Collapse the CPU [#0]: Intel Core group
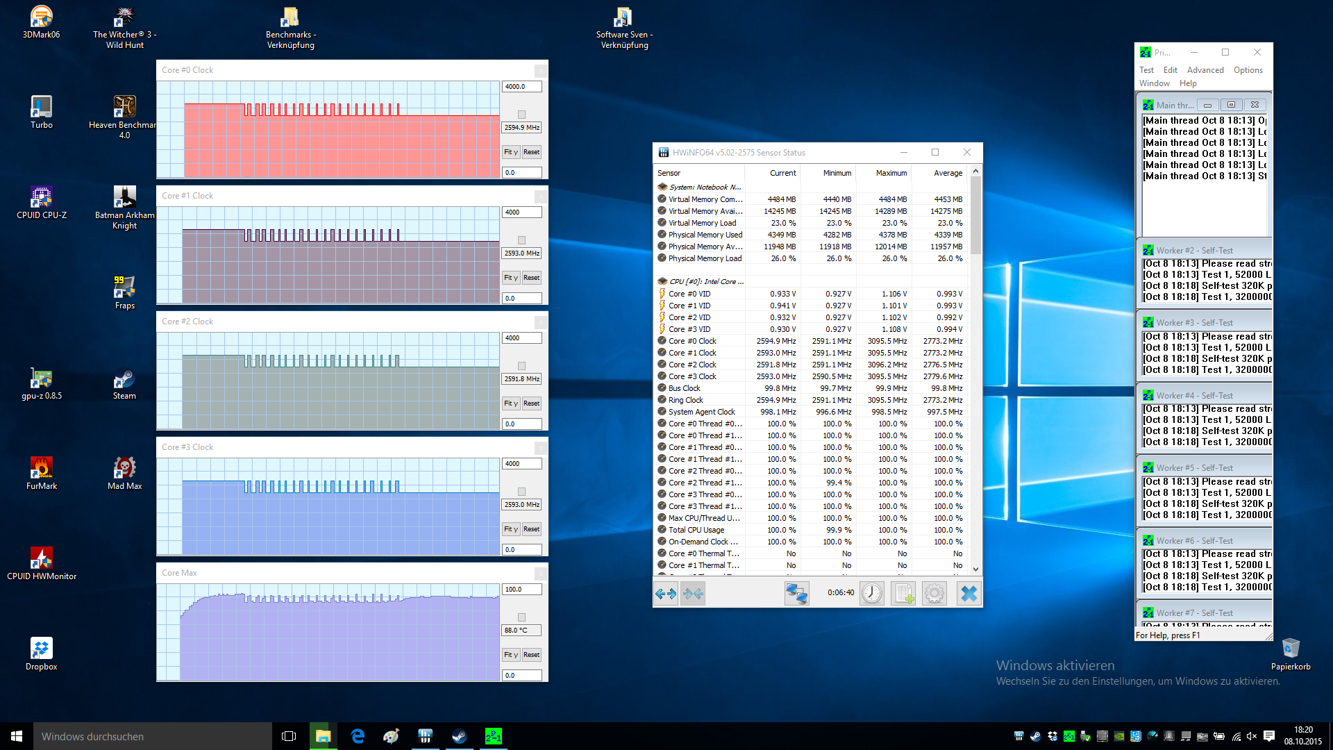 click(x=700, y=281)
